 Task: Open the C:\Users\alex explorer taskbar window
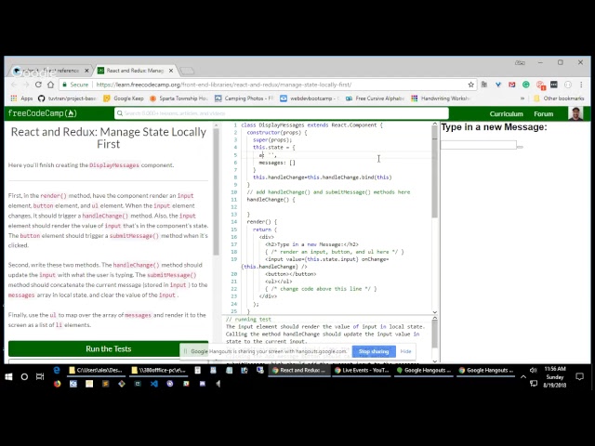pos(95,370)
